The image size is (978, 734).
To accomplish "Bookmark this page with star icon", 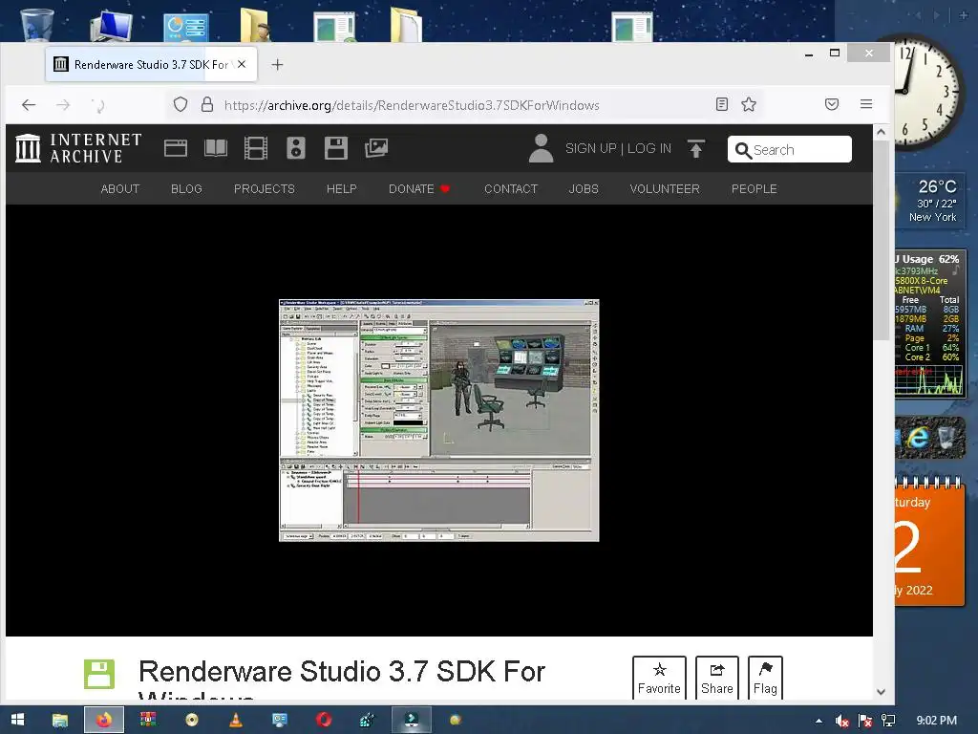I will tap(749, 104).
